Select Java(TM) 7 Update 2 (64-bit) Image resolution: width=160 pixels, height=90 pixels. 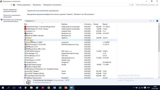coord(70,73)
